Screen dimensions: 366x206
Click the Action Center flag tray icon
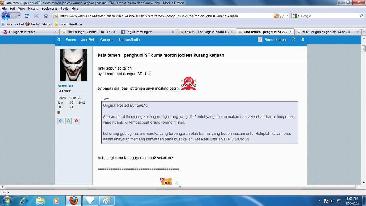[x=326, y=201]
